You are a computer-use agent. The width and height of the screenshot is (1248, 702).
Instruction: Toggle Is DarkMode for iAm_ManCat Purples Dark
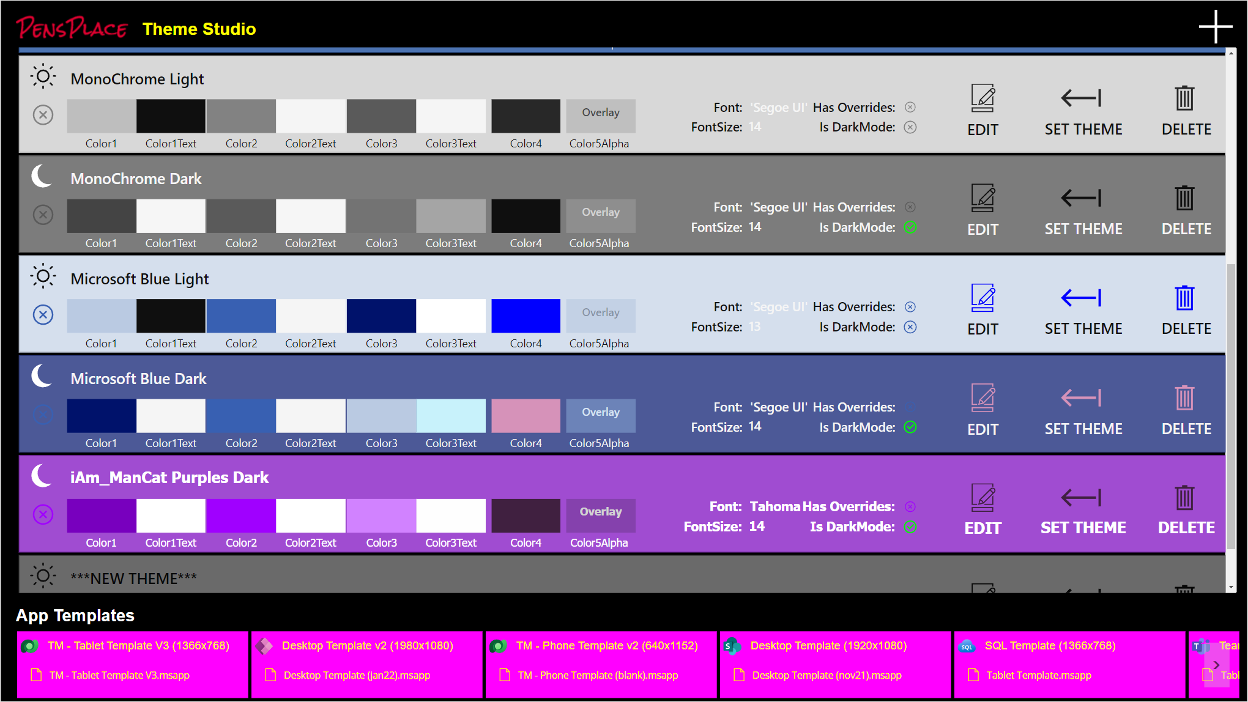910,526
